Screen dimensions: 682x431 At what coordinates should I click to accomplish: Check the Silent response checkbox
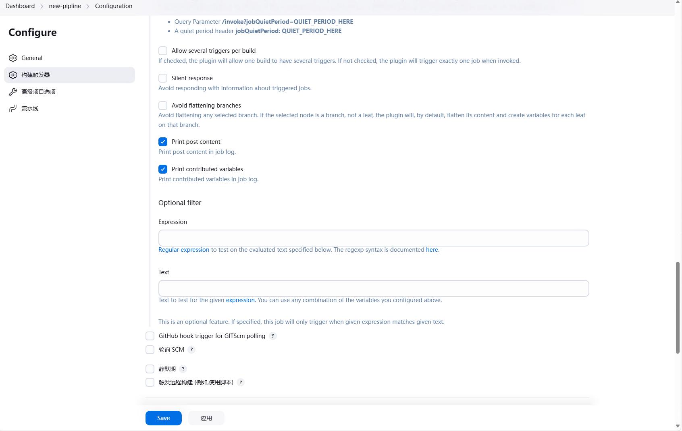(163, 78)
